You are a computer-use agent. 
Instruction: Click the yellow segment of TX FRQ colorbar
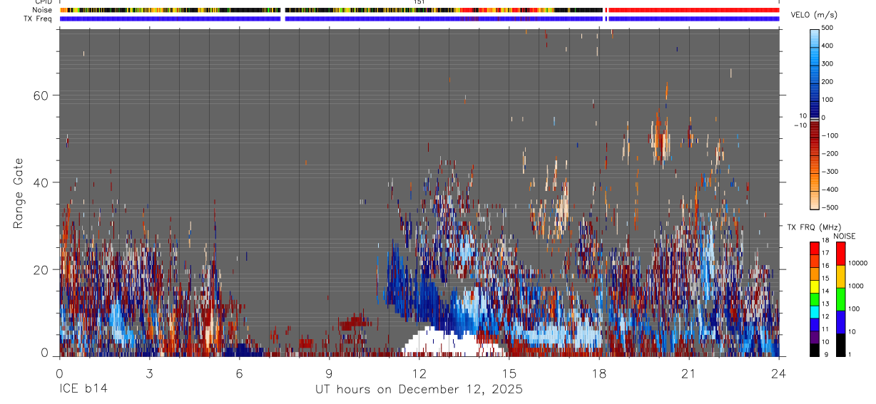click(x=814, y=286)
